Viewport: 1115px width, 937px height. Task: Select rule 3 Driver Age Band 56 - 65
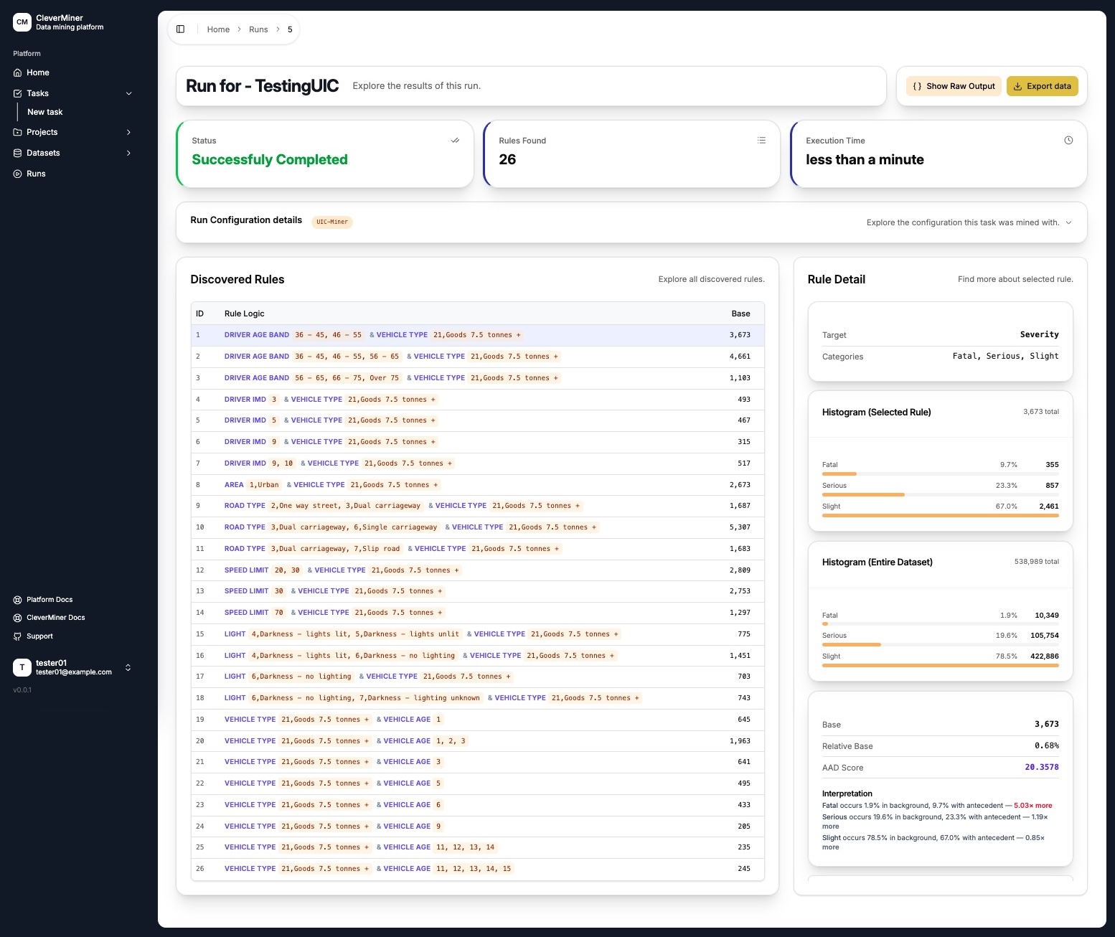pyautogui.click(x=477, y=378)
